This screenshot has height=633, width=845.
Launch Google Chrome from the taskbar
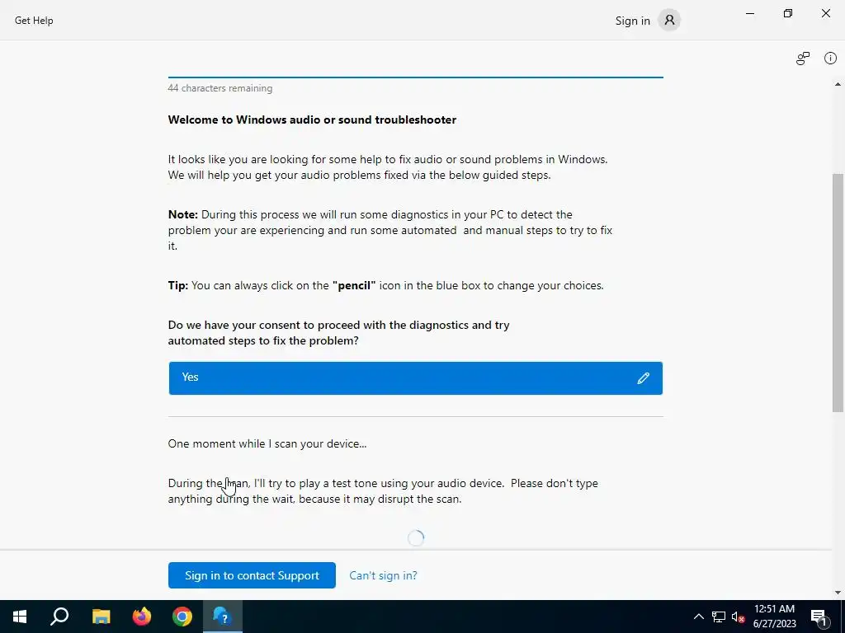click(182, 617)
